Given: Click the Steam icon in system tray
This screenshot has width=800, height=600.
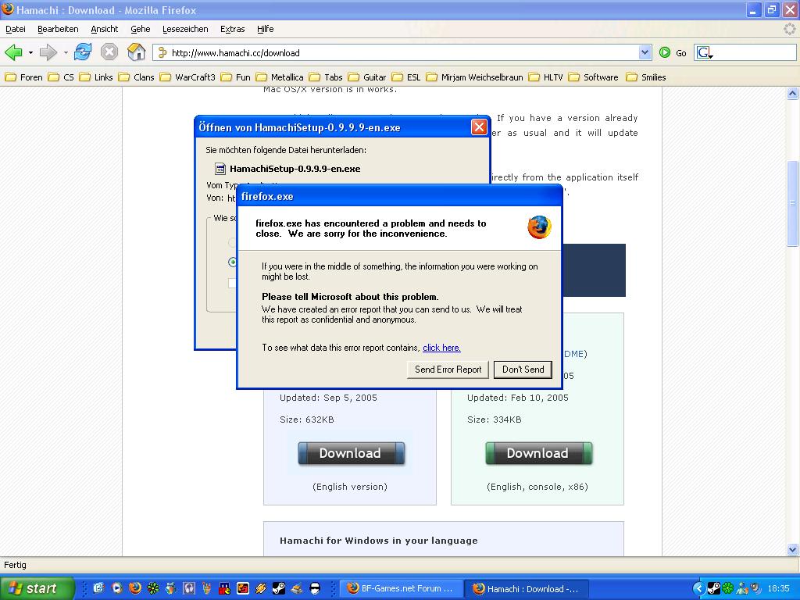Looking at the screenshot, I should [714, 588].
